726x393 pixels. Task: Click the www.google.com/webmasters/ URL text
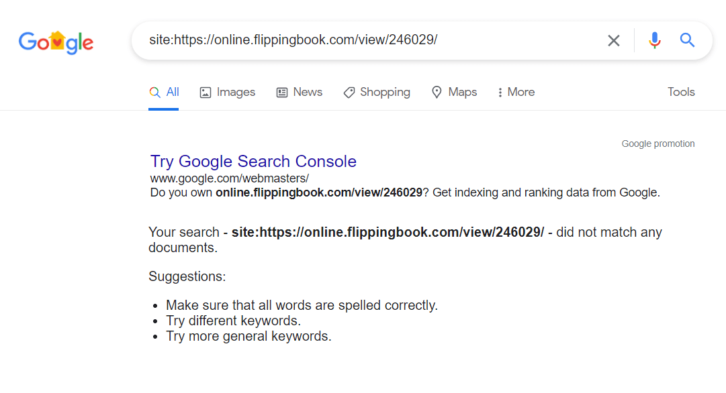click(229, 178)
